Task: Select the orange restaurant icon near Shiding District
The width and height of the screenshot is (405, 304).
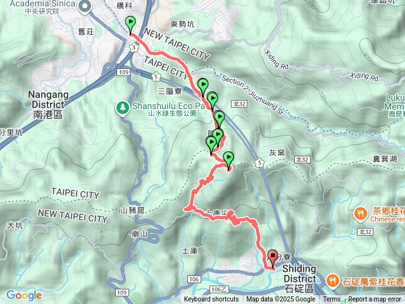Action: 333,281
